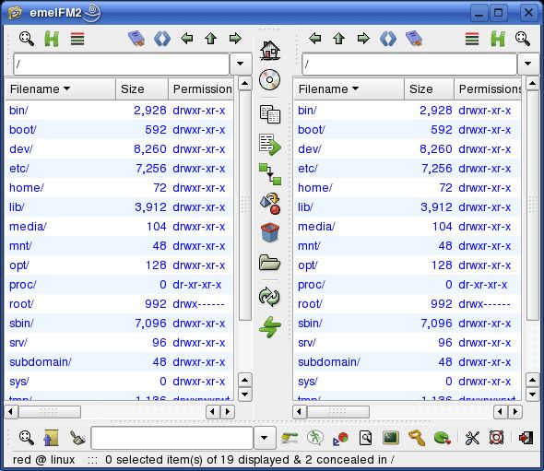This screenshot has height=471, width=544.
Task: Toggle left pane filter lines icon
Action: (77, 39)
